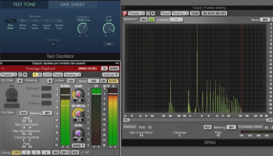Open the Presets dropdown in Elephant

[9, 75]
